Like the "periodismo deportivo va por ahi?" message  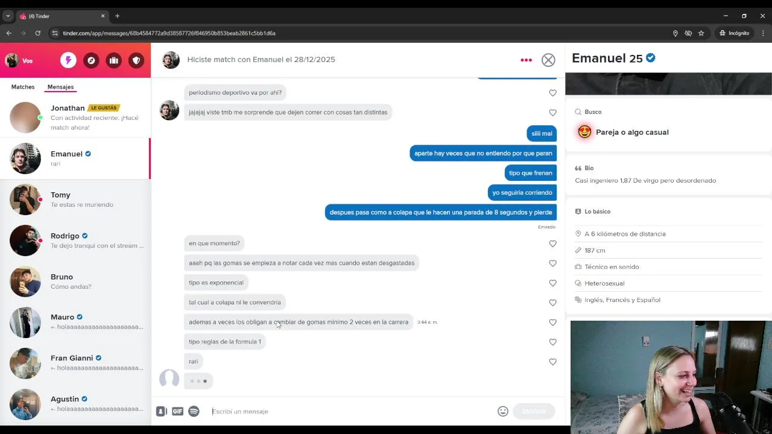[552, 93]
